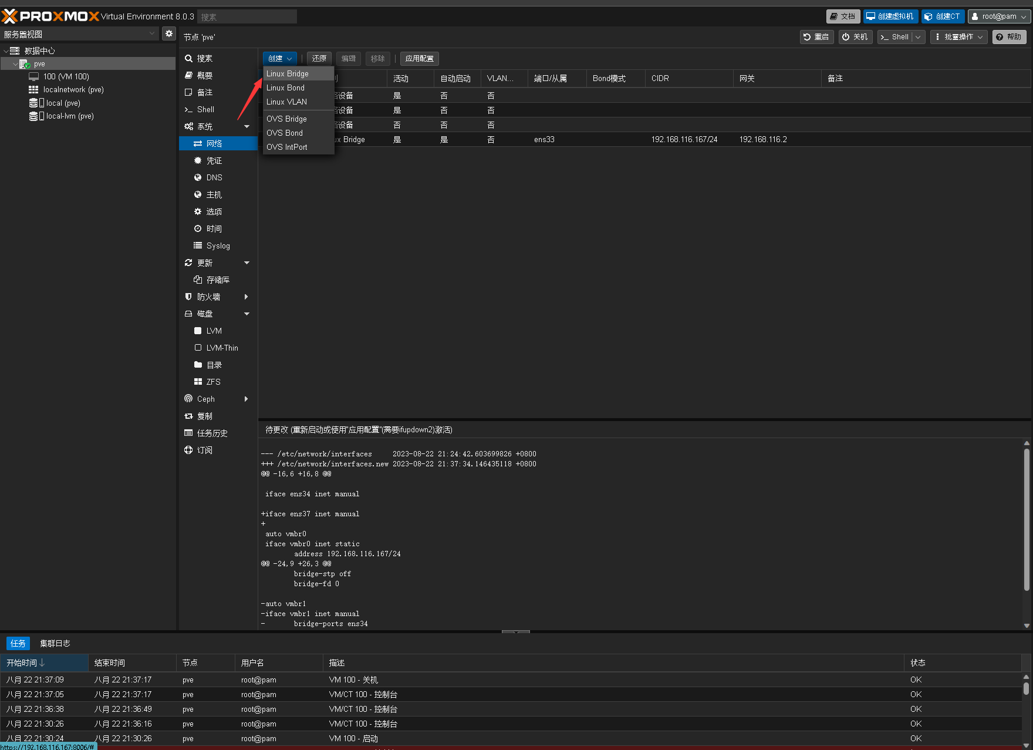1033x750 pixels.
Task: Click the Create VM button
Action: click(890, 16)
